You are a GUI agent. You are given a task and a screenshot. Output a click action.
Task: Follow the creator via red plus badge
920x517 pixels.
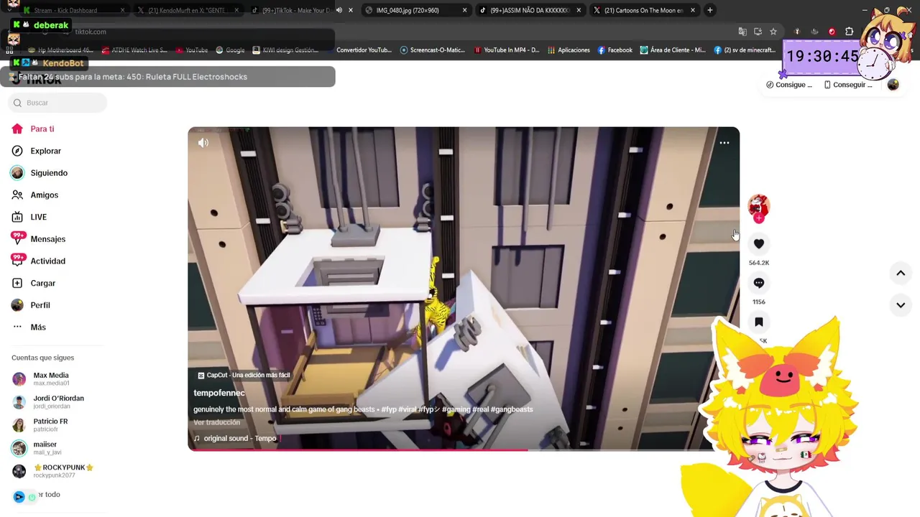[759, 218]
